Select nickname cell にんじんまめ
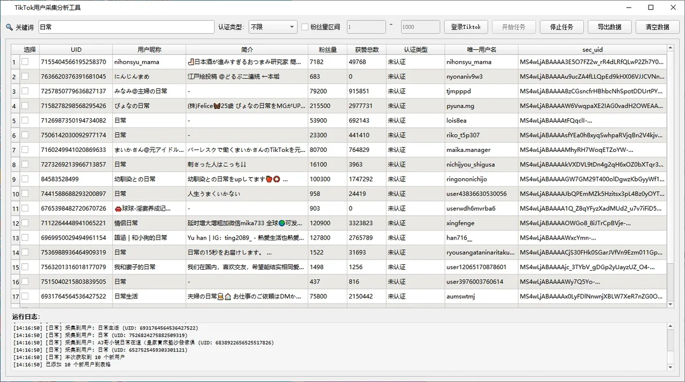 [149, 77]
